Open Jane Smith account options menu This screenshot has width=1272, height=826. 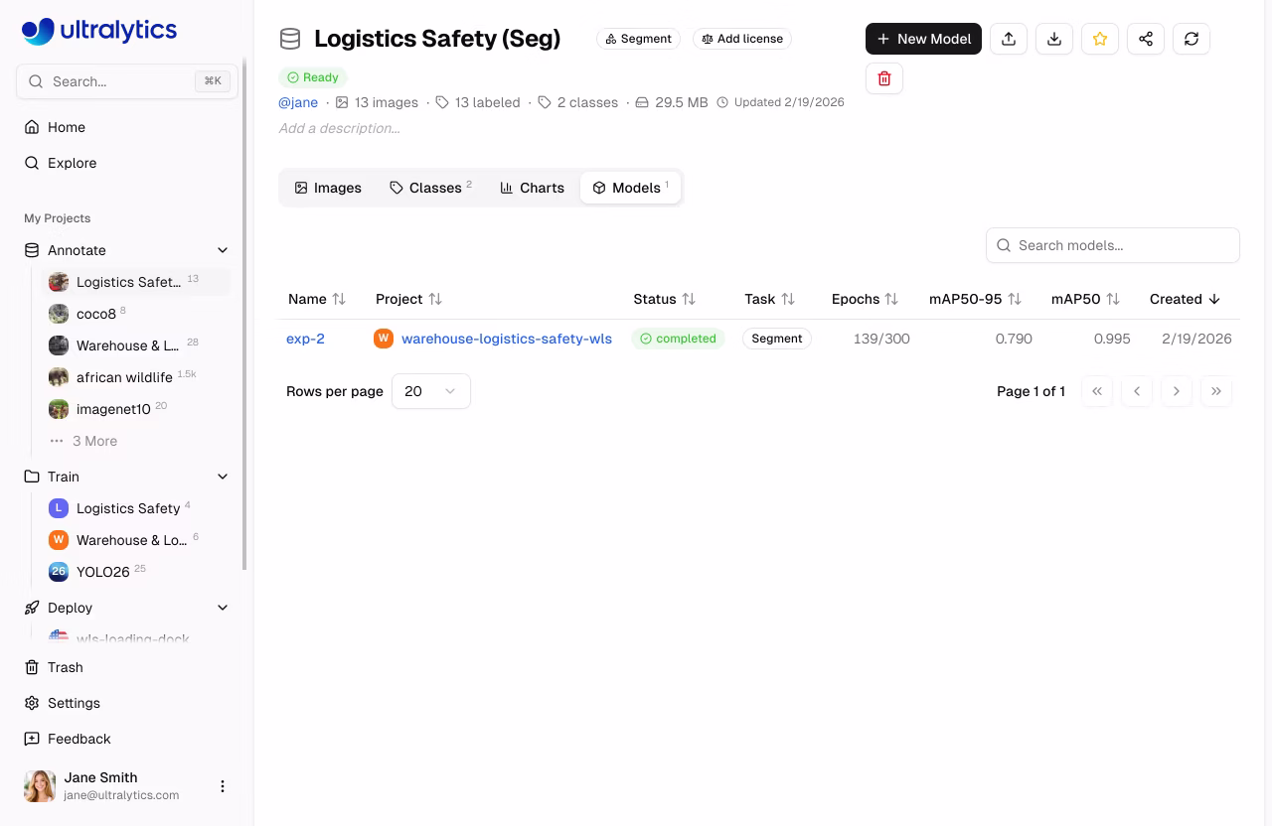pyautogui.click(x=223, y=786)
